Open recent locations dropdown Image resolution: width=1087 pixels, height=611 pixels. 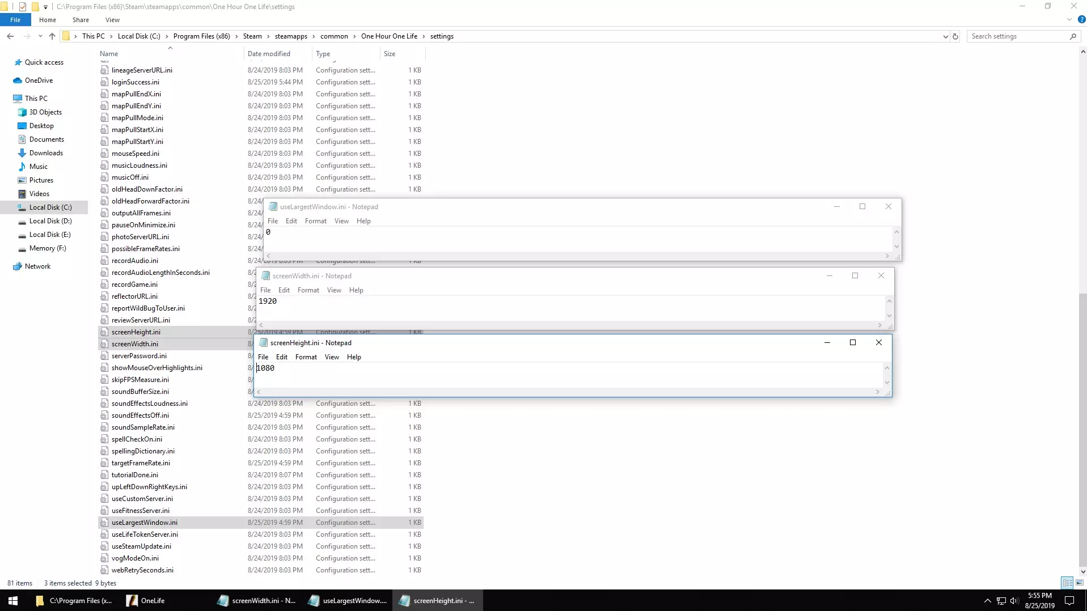(40, 36)
